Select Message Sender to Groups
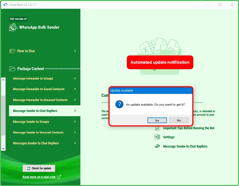Viewport: 239px width, 186px height. (x=31, y=122)
